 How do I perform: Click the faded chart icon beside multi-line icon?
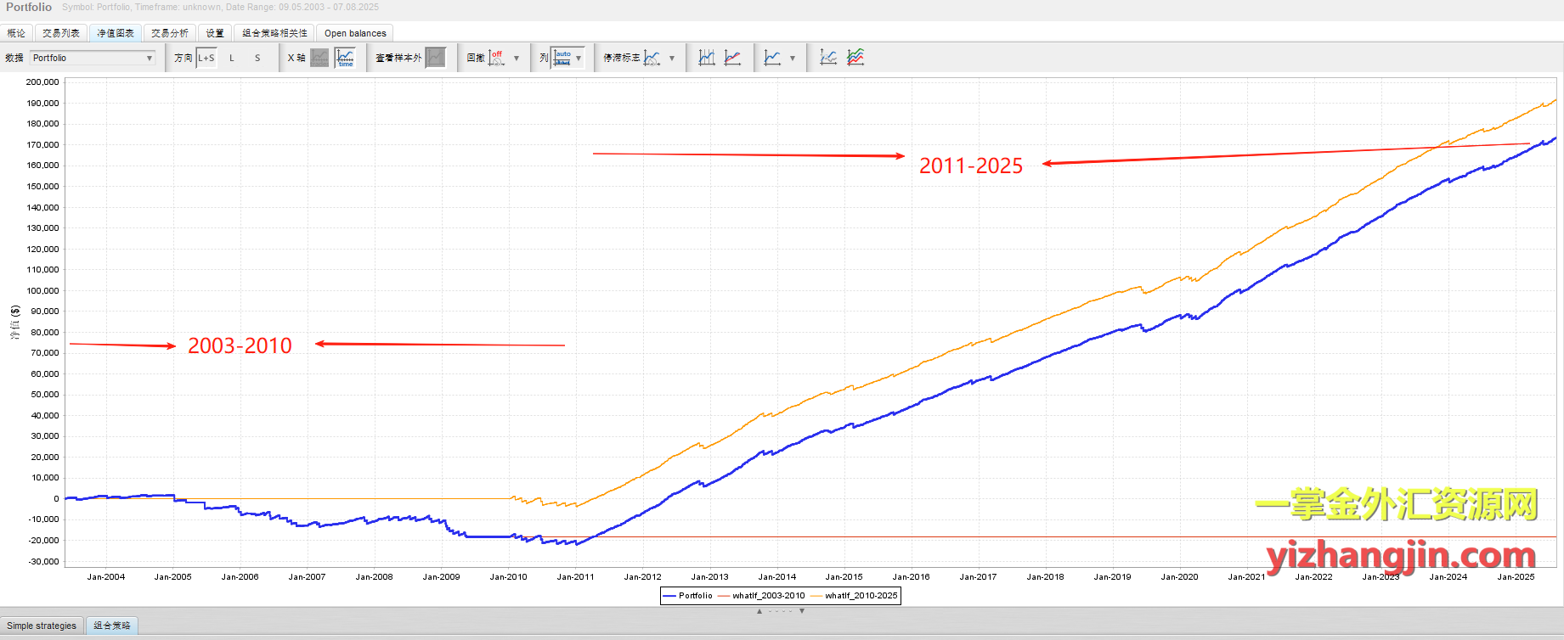(x=828, y=58)
